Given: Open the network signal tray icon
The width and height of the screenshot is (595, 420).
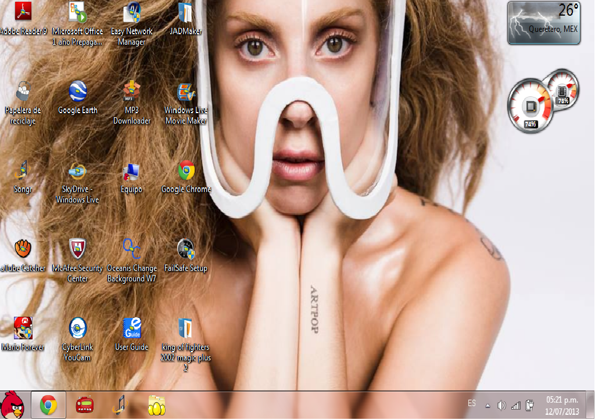Looking at the screenshot, I should click(x=516, y=405).
